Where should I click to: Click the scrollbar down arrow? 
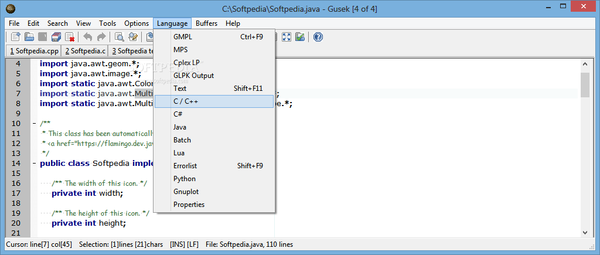(x=585, y=232)
